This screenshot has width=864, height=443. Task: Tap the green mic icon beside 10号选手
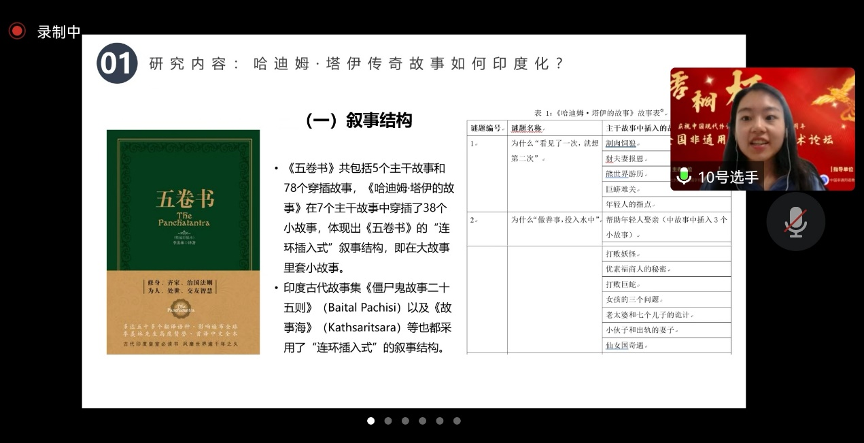[x=684, y=176]
